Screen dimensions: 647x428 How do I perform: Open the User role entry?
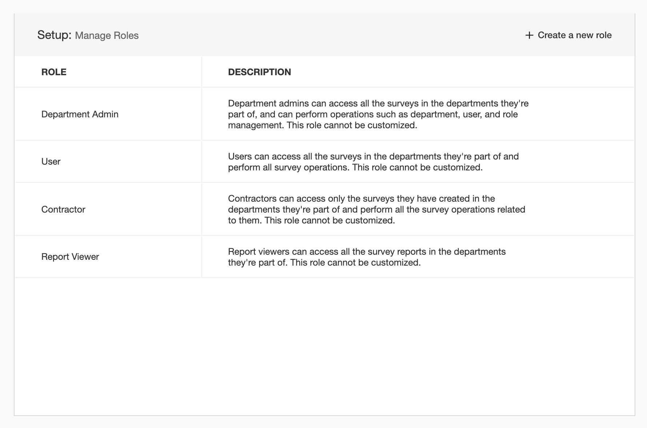[51, 162]
